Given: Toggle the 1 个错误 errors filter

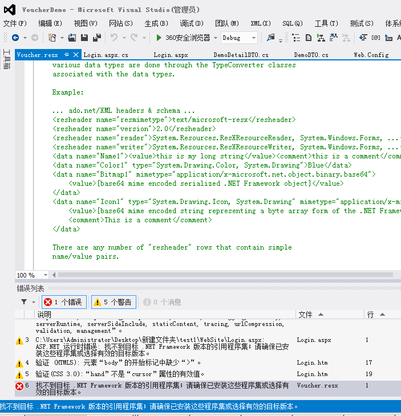Looking at the screenshot, I should (x=64, y=302).
